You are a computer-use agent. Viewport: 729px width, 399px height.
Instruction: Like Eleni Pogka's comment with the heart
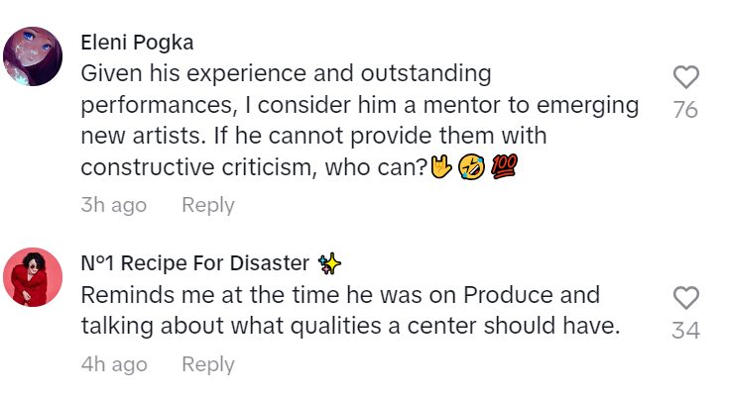pyautogui.click(x=685, y=77)
